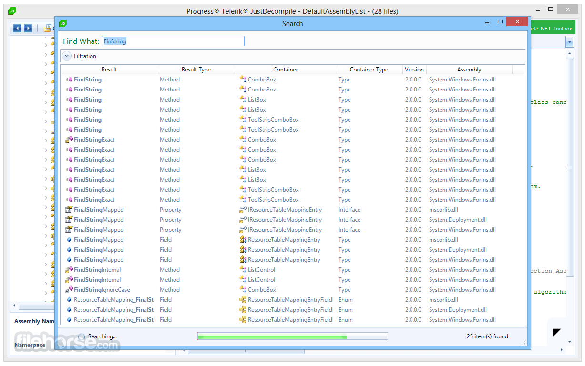The height and width of the screenshot is (366, 585).
Task: Click class icon of ResourceTableMappingEntry in FinalStringMapped System.Deployment.dll Field row
Action: (x=243, y=250)
